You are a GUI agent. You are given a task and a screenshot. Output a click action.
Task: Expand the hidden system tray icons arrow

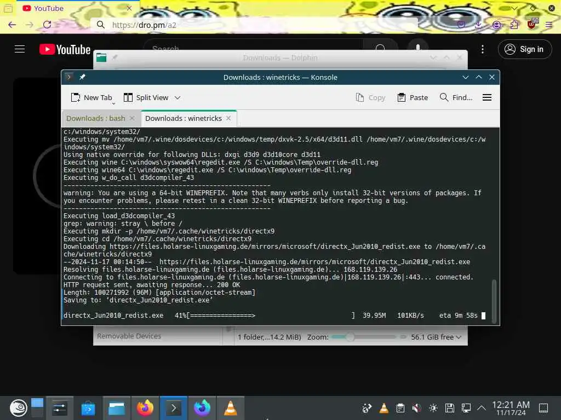click(x=482, y=408)
